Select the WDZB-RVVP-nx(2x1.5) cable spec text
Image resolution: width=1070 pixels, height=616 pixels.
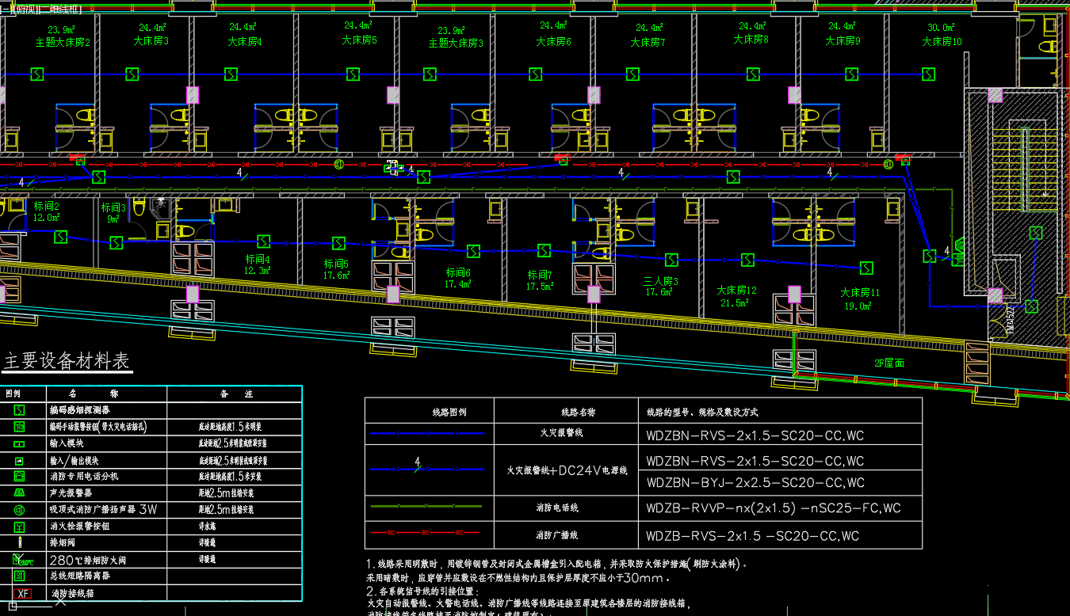pyautogui.click(x=773, y=509)
